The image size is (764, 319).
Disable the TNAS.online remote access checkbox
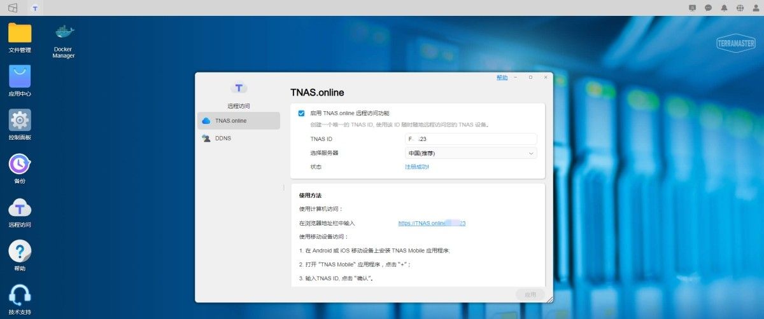tap(302, 113)
